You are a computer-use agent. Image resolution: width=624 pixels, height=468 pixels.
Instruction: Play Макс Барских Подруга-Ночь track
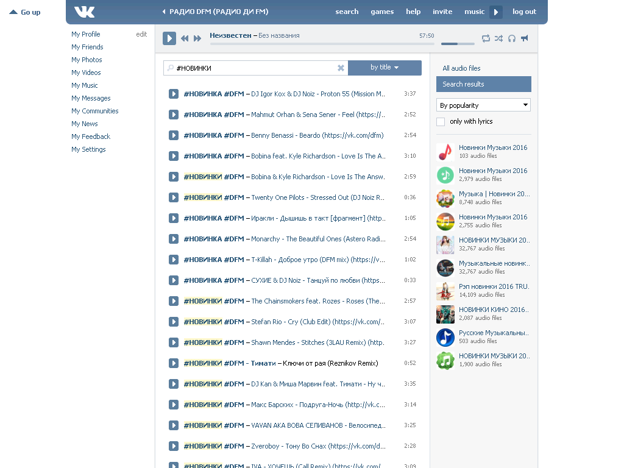click(174, 405)
